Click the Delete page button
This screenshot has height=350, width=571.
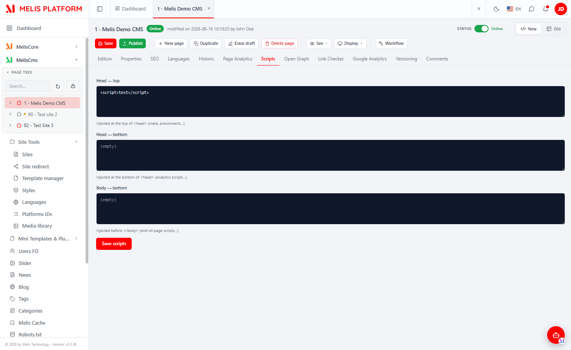click(x=280, y=44)
